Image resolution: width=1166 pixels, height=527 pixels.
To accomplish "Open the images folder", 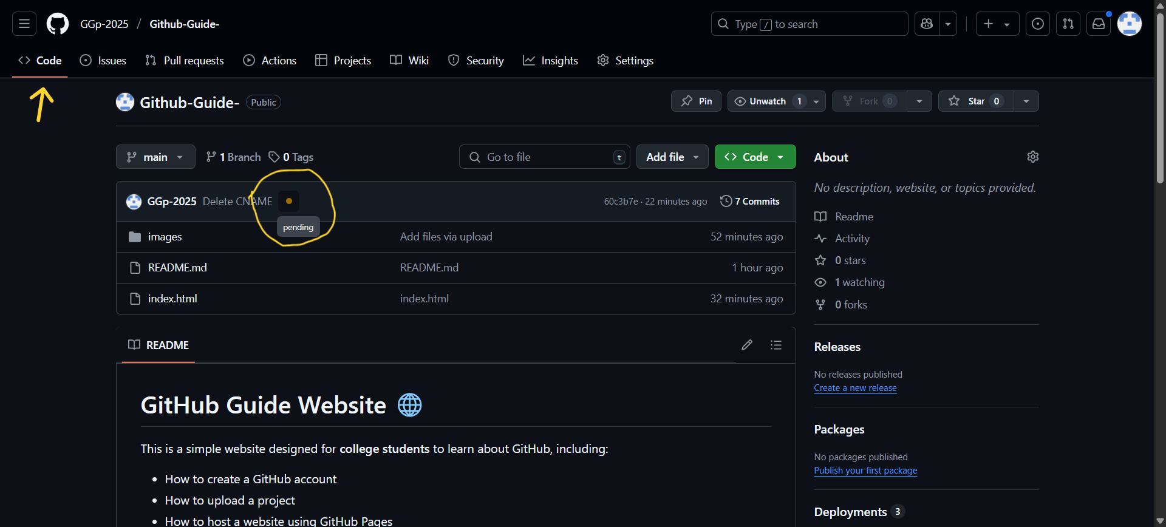I will (x=165, y=237).
